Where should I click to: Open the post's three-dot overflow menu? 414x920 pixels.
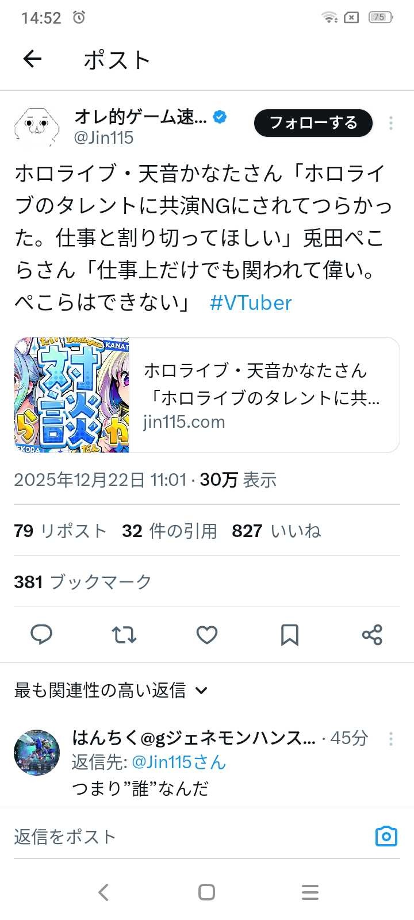[391, 123]
